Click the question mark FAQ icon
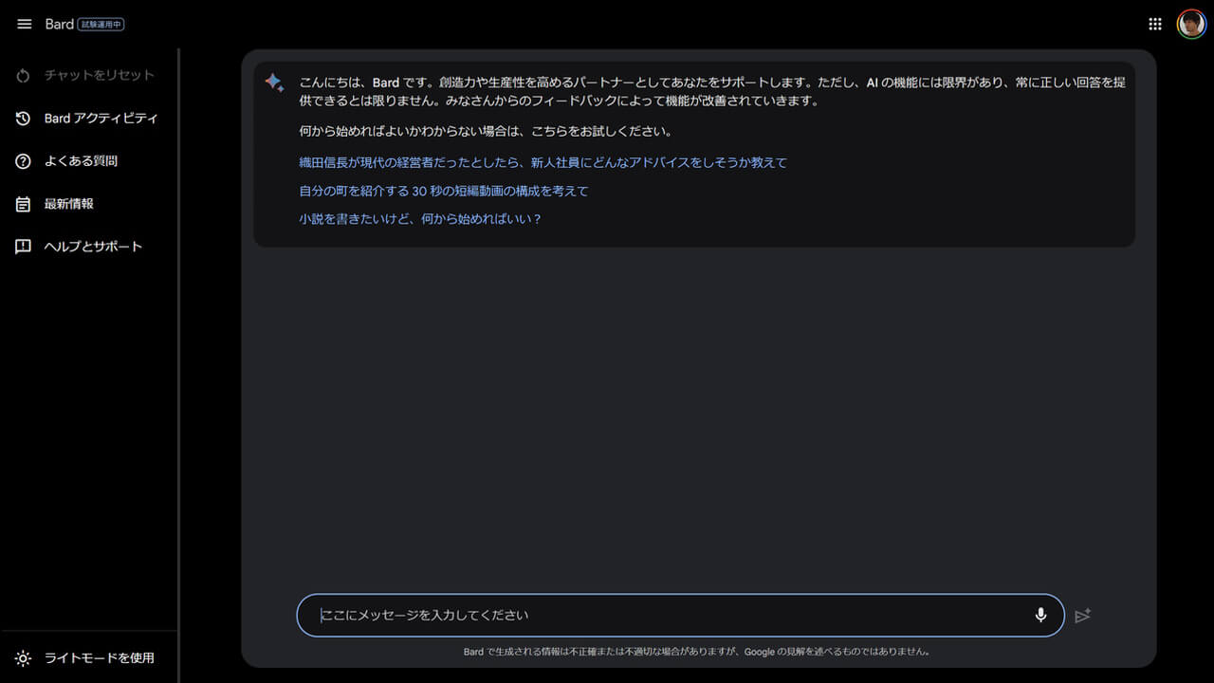Image resolution: width=1214 pixels, height=683 pixels. pyautogui.click(x=24, y=161)
